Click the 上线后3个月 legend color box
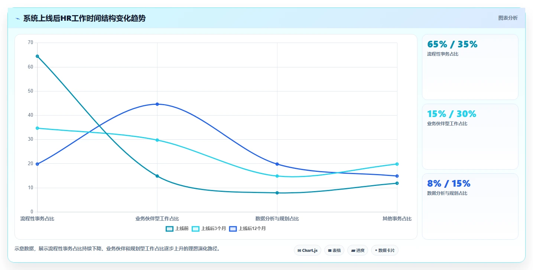This screenshot has width=533, height=270. [x=195, y=229]
